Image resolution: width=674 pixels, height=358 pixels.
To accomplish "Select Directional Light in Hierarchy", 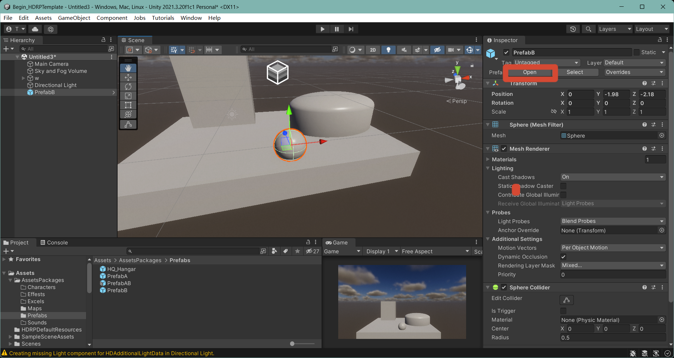I will (x=56, y=85).
